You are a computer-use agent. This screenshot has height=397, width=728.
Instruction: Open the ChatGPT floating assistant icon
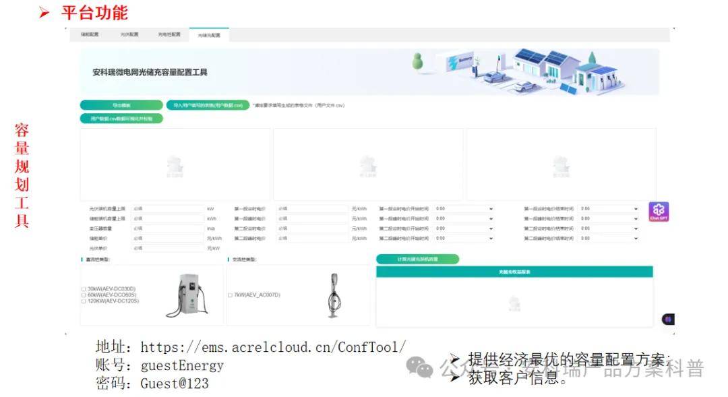(x=659, y=212)
